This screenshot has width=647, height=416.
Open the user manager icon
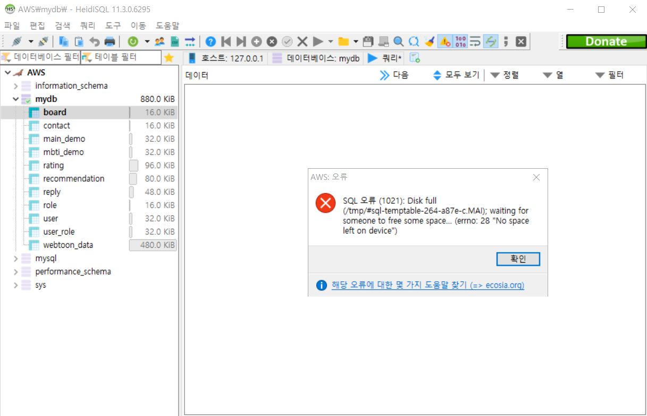pos(159,41)
